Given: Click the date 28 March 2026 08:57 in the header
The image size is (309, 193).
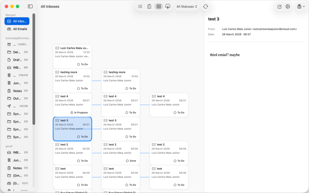Looking at the screenshot, I should (236, 34).
